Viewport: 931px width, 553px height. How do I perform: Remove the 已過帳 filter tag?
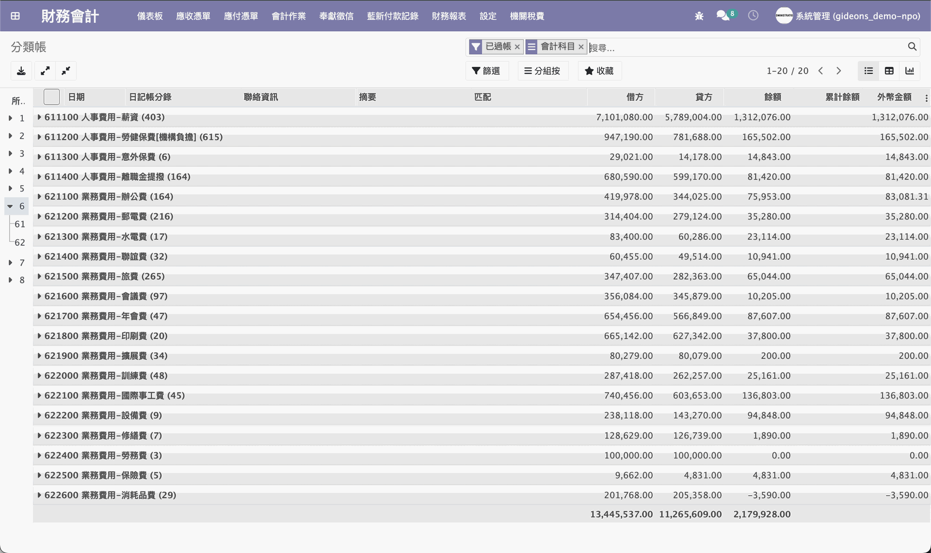517,47
